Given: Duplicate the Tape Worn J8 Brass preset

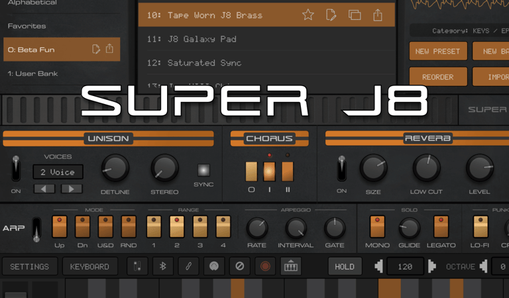Looking at the screenshot, I should click(355, 15).
